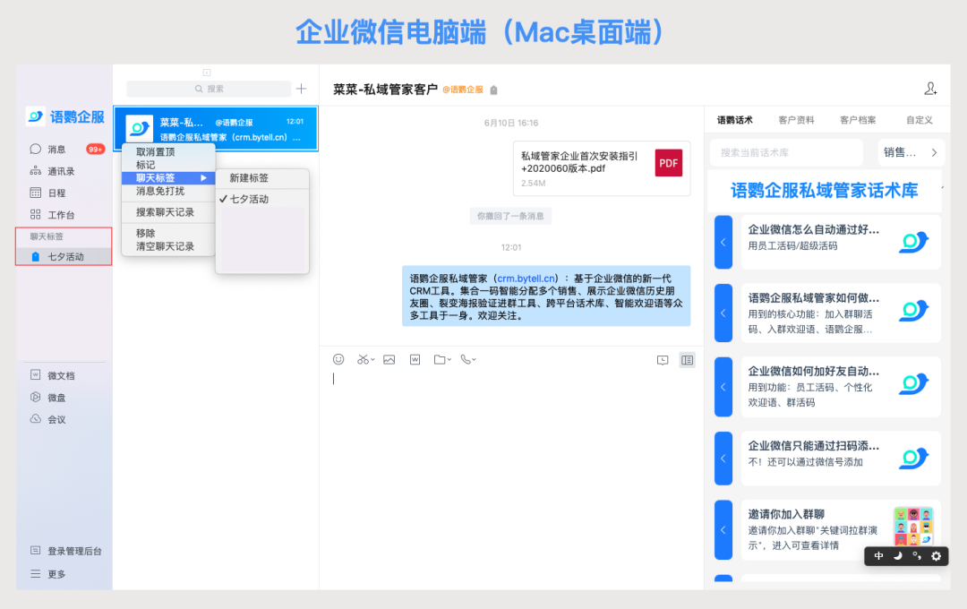967x609 pixels.
Task: Toggle the moon night mode icon
Action: click(x=897, y=556)
